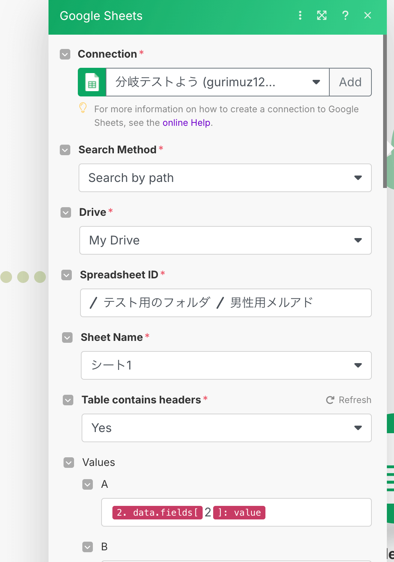Screen dimensions: 394x562
Task: Toggle the Table contains headers chevron
Action: coord(68,400)
